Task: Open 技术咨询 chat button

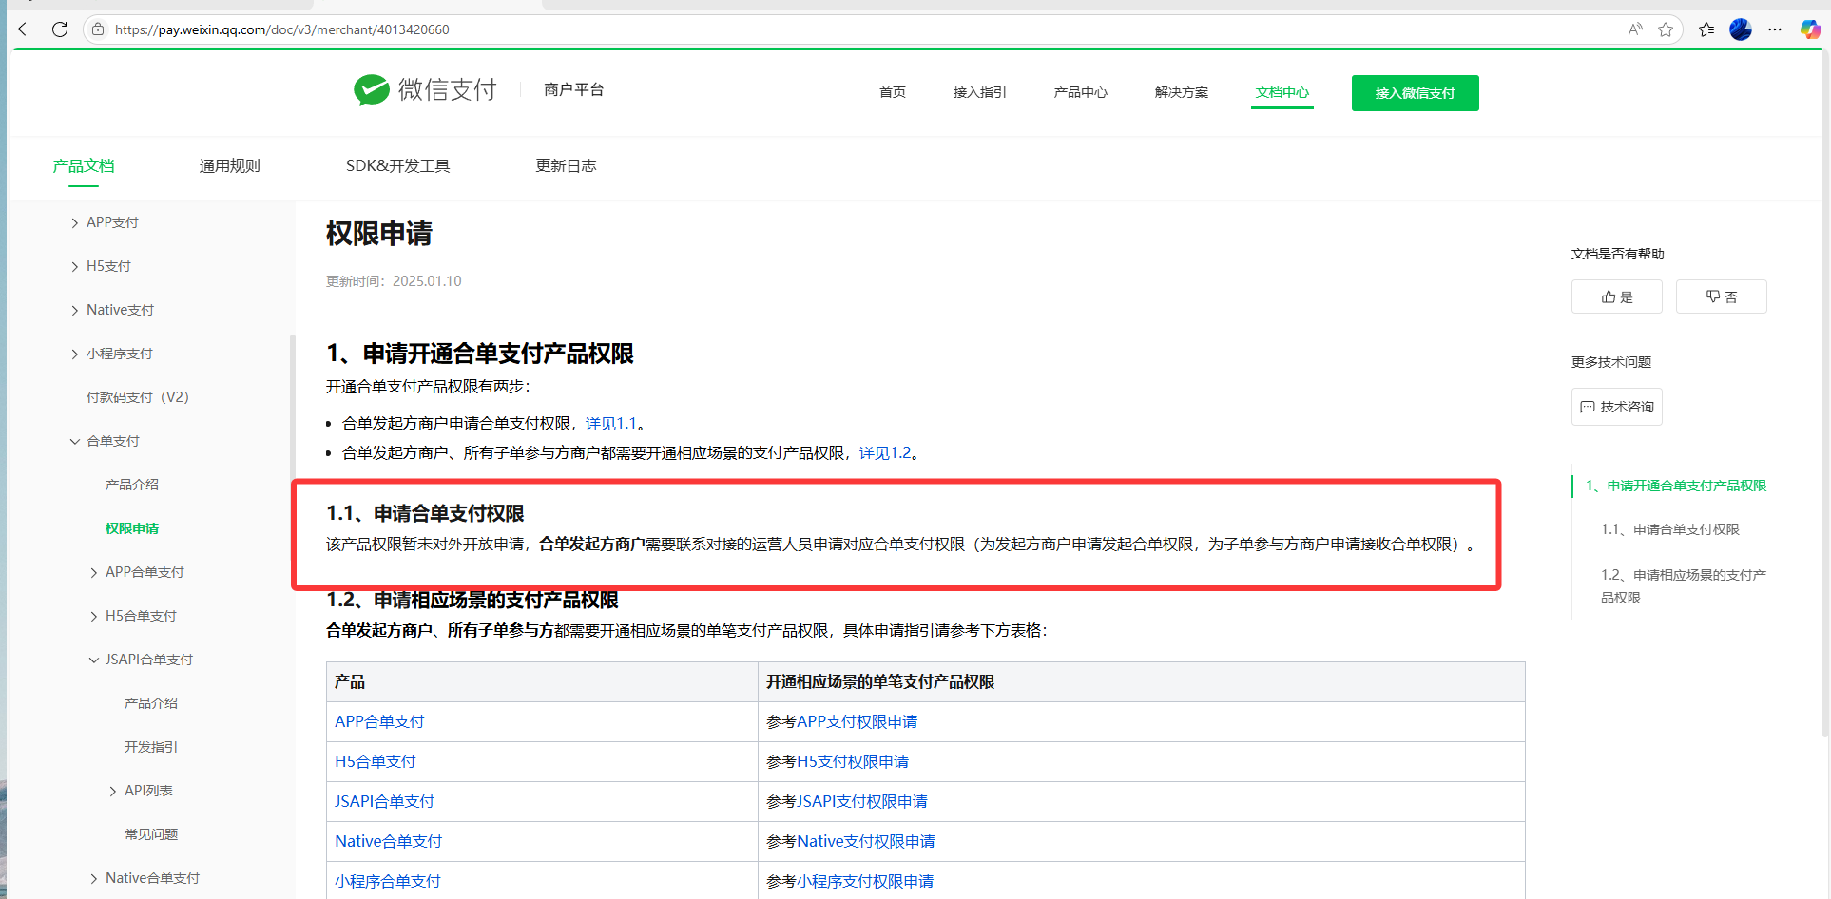Action: coord(1616,407)
